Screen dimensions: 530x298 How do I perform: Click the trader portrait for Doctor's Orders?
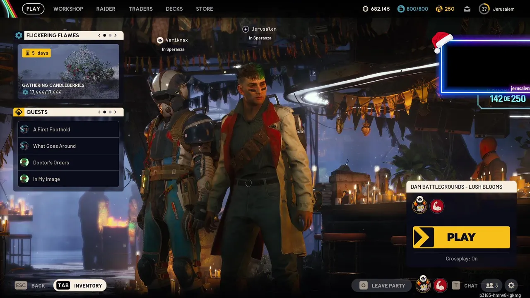[24, 163]
